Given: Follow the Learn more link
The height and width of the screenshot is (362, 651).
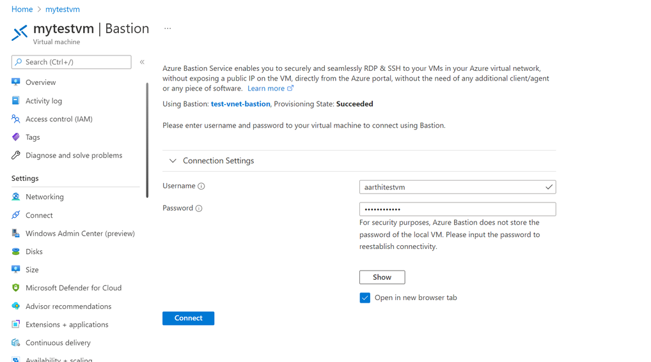Looking at the screenshot, I should point(266,88).
